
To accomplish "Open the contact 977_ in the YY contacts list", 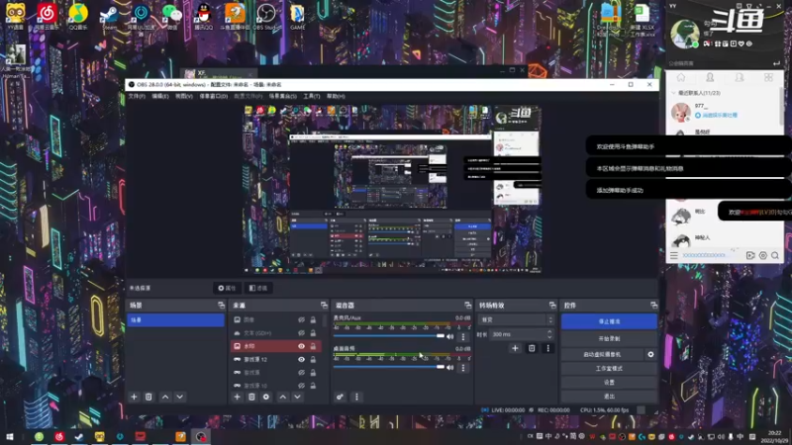I will pos(724,111).
